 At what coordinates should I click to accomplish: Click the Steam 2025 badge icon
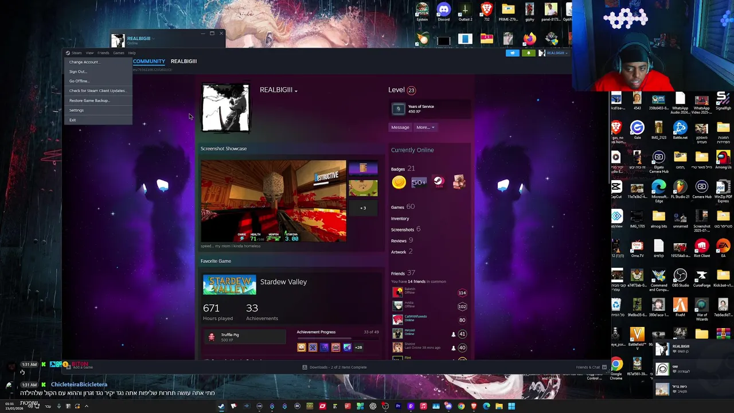[439, 182]
